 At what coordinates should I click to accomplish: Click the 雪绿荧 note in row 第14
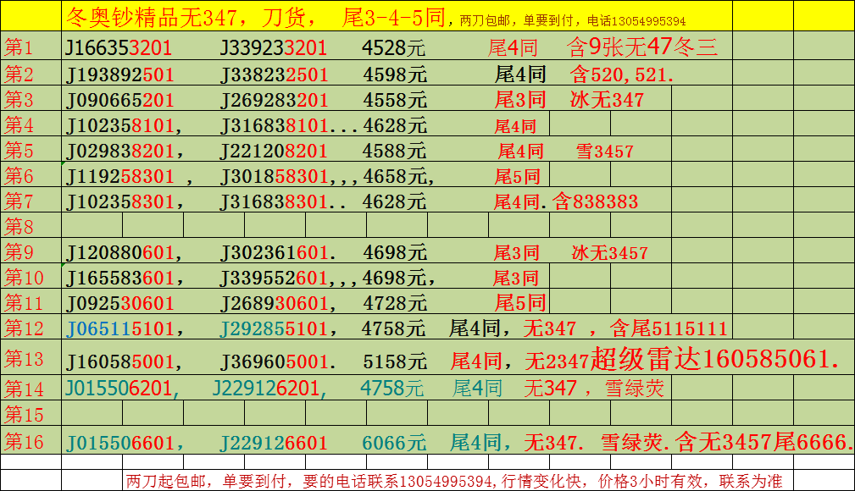634,389
